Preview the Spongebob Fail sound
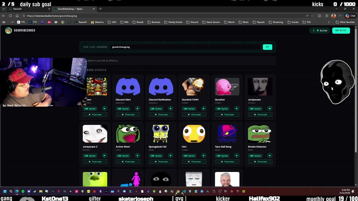This screenshot has width=358, height=201. tap(161, 162)
